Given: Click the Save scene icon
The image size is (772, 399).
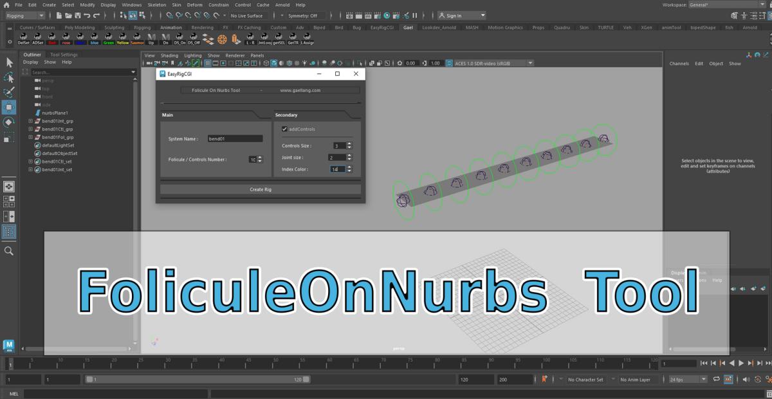Looking at the screenshot, I should tap(77, 15).
